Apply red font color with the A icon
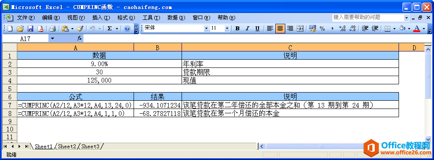The height and width of the screenshot is (160, 434). click(417, 29)
